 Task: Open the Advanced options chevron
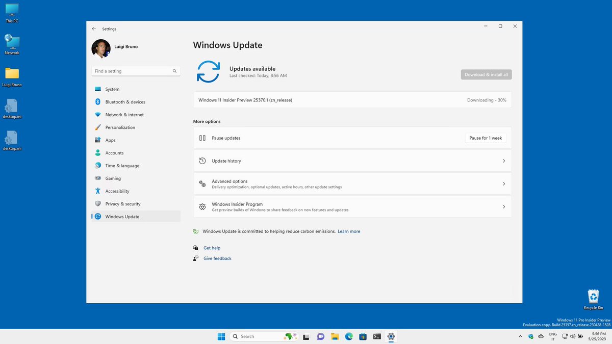pos(504,184)
